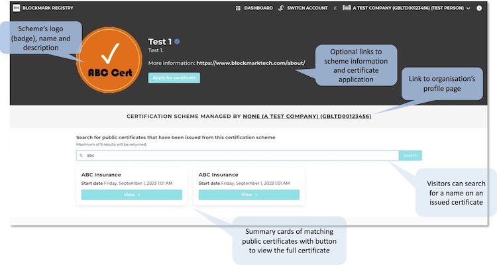Click the Apply for certificate button
This screenshot has height=265, width=497.
pyautogui.click(x=174, y=78)
